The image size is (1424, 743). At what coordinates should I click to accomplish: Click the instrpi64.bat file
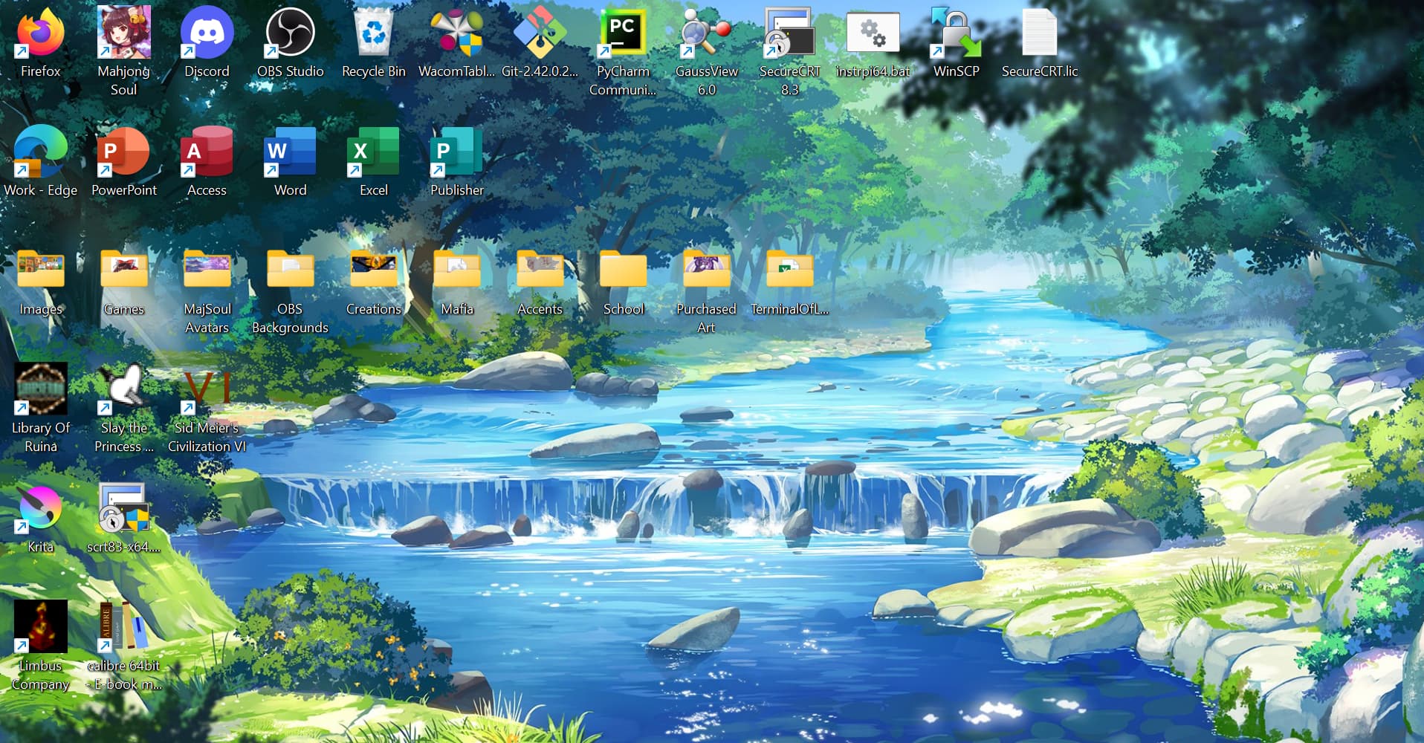point(873,33)
